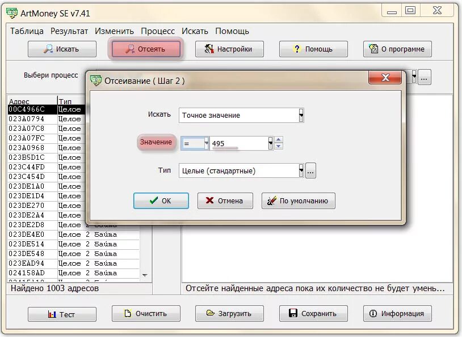462x337 pixels.
Task: Open the process selection dropdown arrow
Action: [x=414, y=76]
